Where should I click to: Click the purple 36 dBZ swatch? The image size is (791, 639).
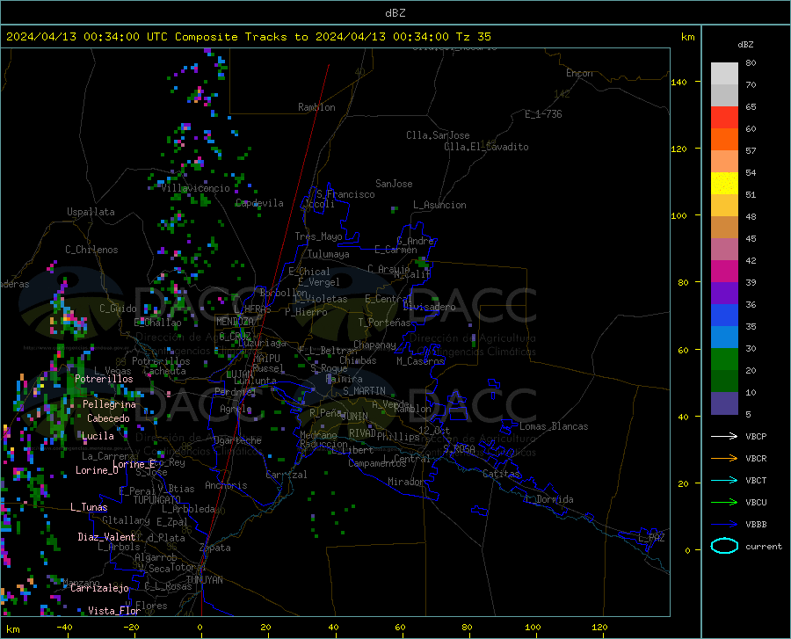coord(724,294)
